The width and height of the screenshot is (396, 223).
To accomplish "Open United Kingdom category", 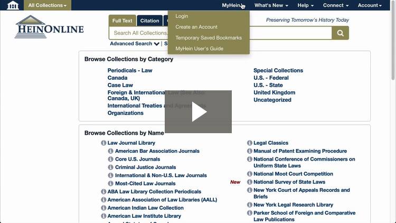I will tap(274, 92).
